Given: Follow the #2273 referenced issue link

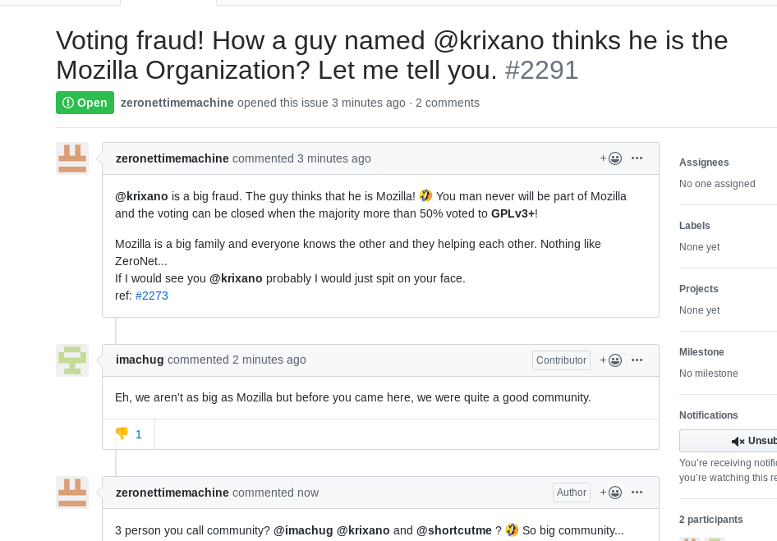Looking at the screenshot, I should point(152,296).
